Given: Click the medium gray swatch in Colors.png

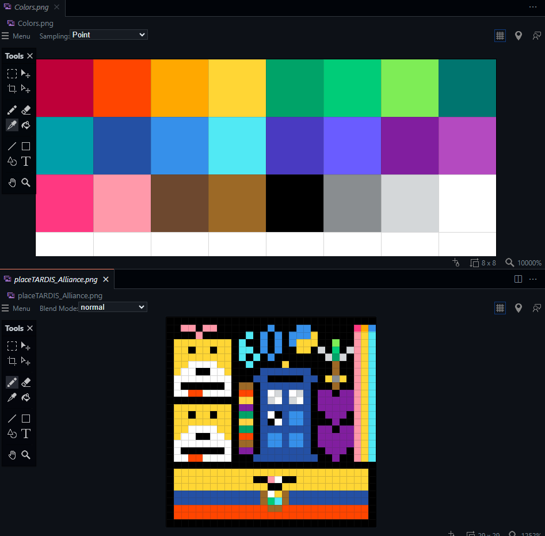Looking at the screenshot, I should [x=352, y=203].
